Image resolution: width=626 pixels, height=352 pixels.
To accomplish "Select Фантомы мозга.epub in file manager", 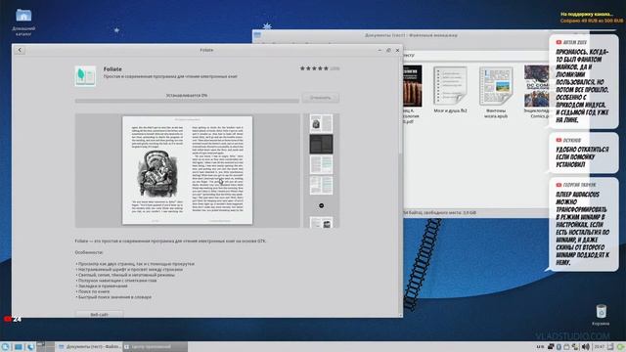I will click(x=496, y=93).
